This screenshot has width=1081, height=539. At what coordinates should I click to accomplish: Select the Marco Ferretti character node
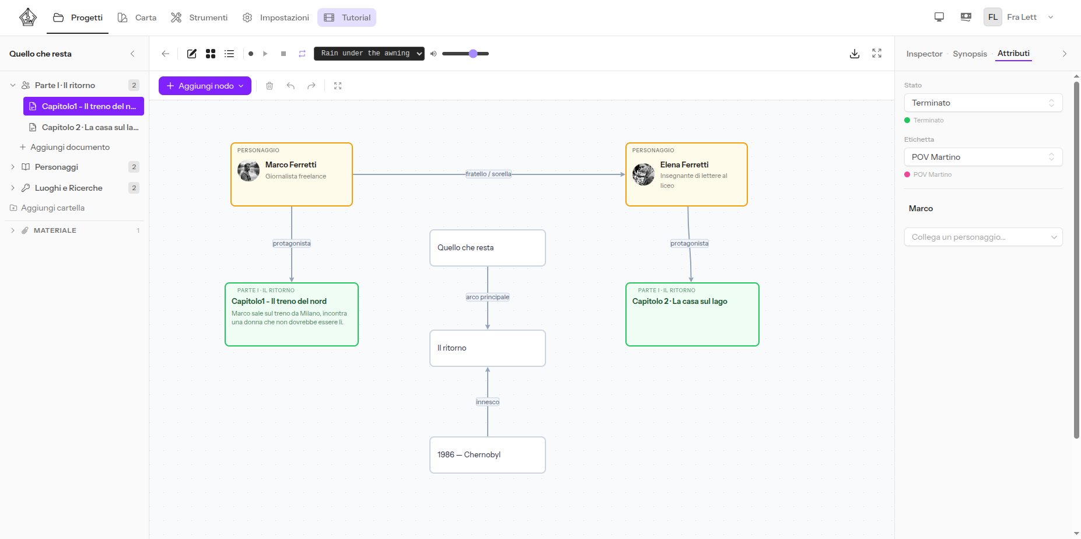[x=292, y=174]
